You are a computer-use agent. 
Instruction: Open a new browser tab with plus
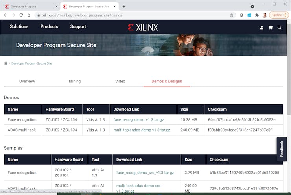(124, 7)
